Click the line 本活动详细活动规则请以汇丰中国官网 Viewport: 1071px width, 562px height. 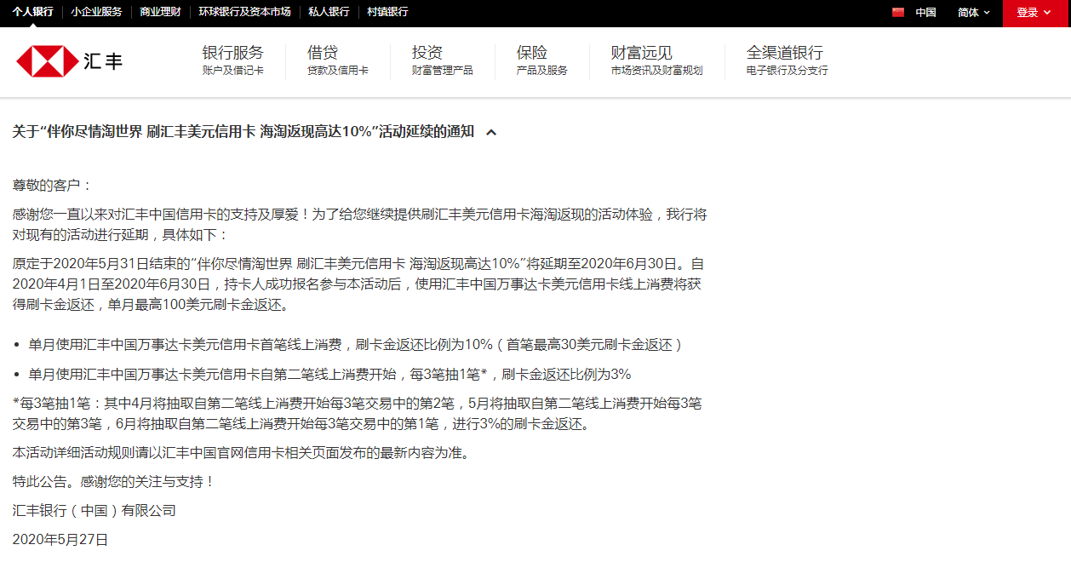click(241, 454)
